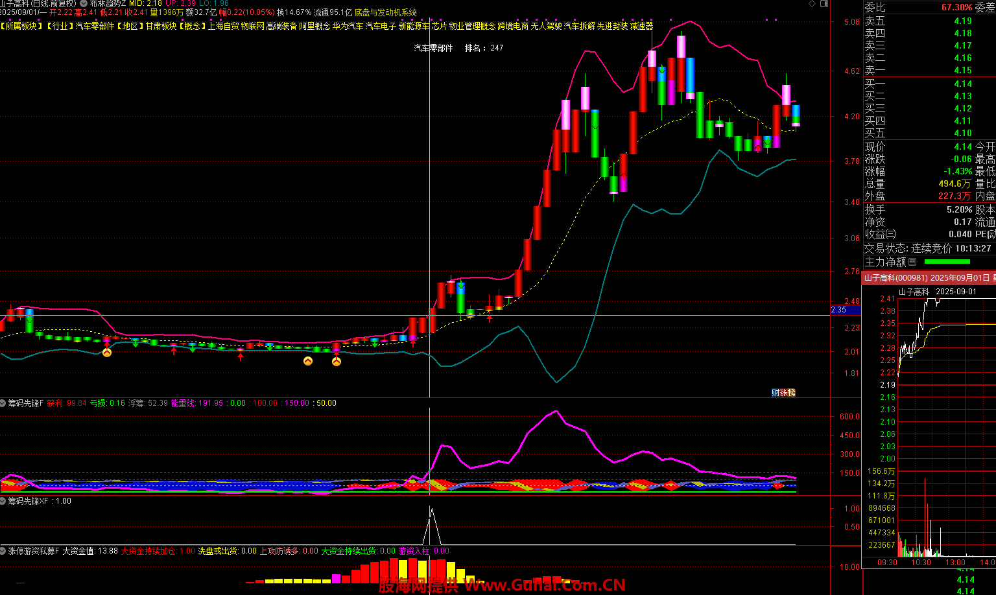Click the 财涨榜 badge on the chart
996x595 pixels.
click(783, 392)
